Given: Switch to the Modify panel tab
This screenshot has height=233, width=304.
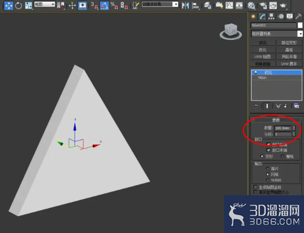Looking at the screenshot, I should point(262,16).
